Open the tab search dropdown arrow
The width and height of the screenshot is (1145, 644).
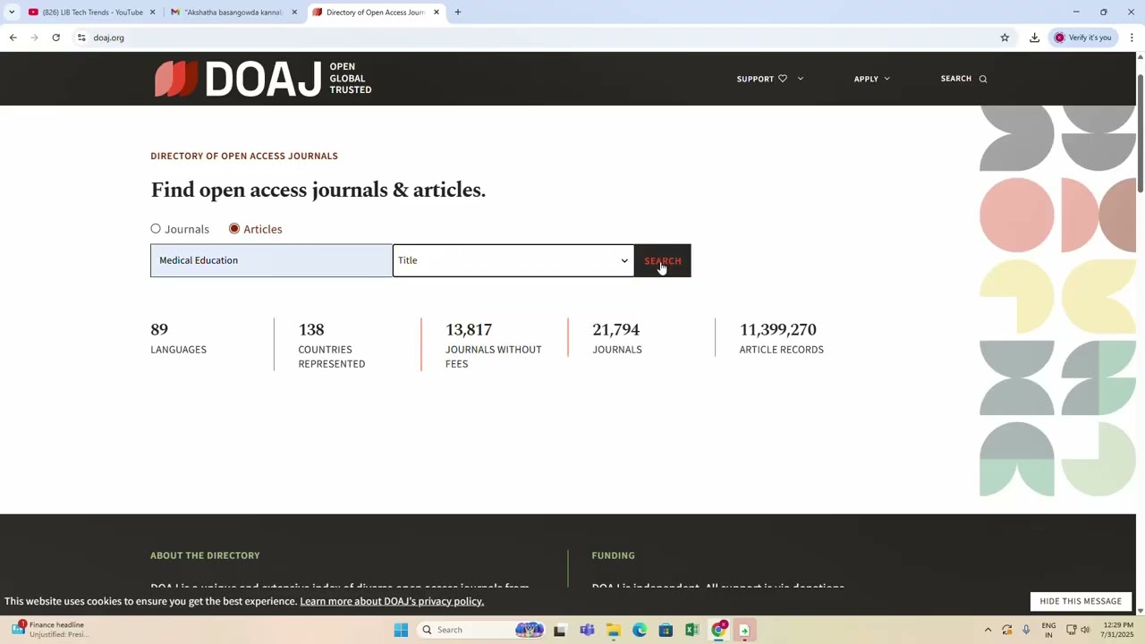[12, 13]
